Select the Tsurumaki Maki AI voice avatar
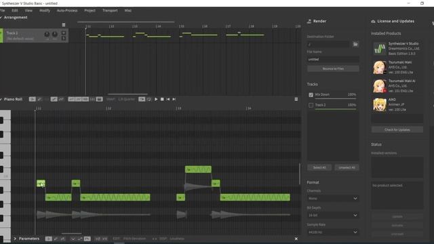The height and width of the screenshot is (244, 434). (380, 86)
